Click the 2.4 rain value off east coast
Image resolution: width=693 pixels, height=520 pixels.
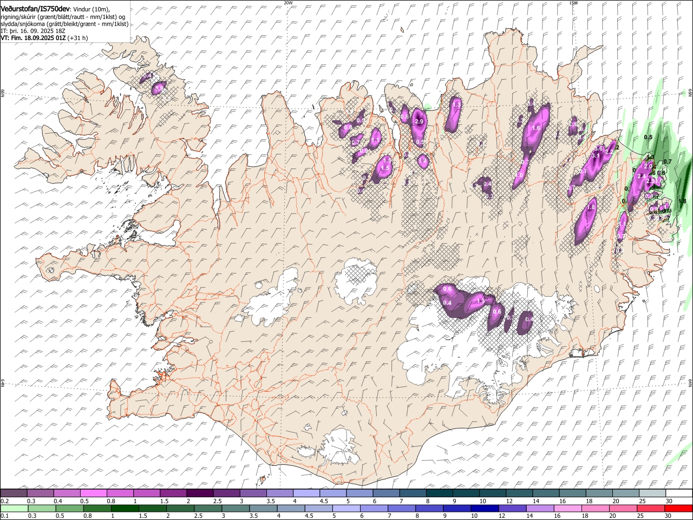[642, 176]
